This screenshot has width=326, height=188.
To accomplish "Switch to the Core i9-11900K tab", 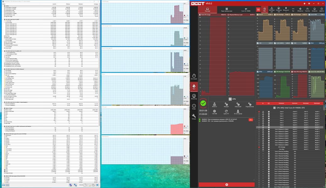I will click(246, 10).
